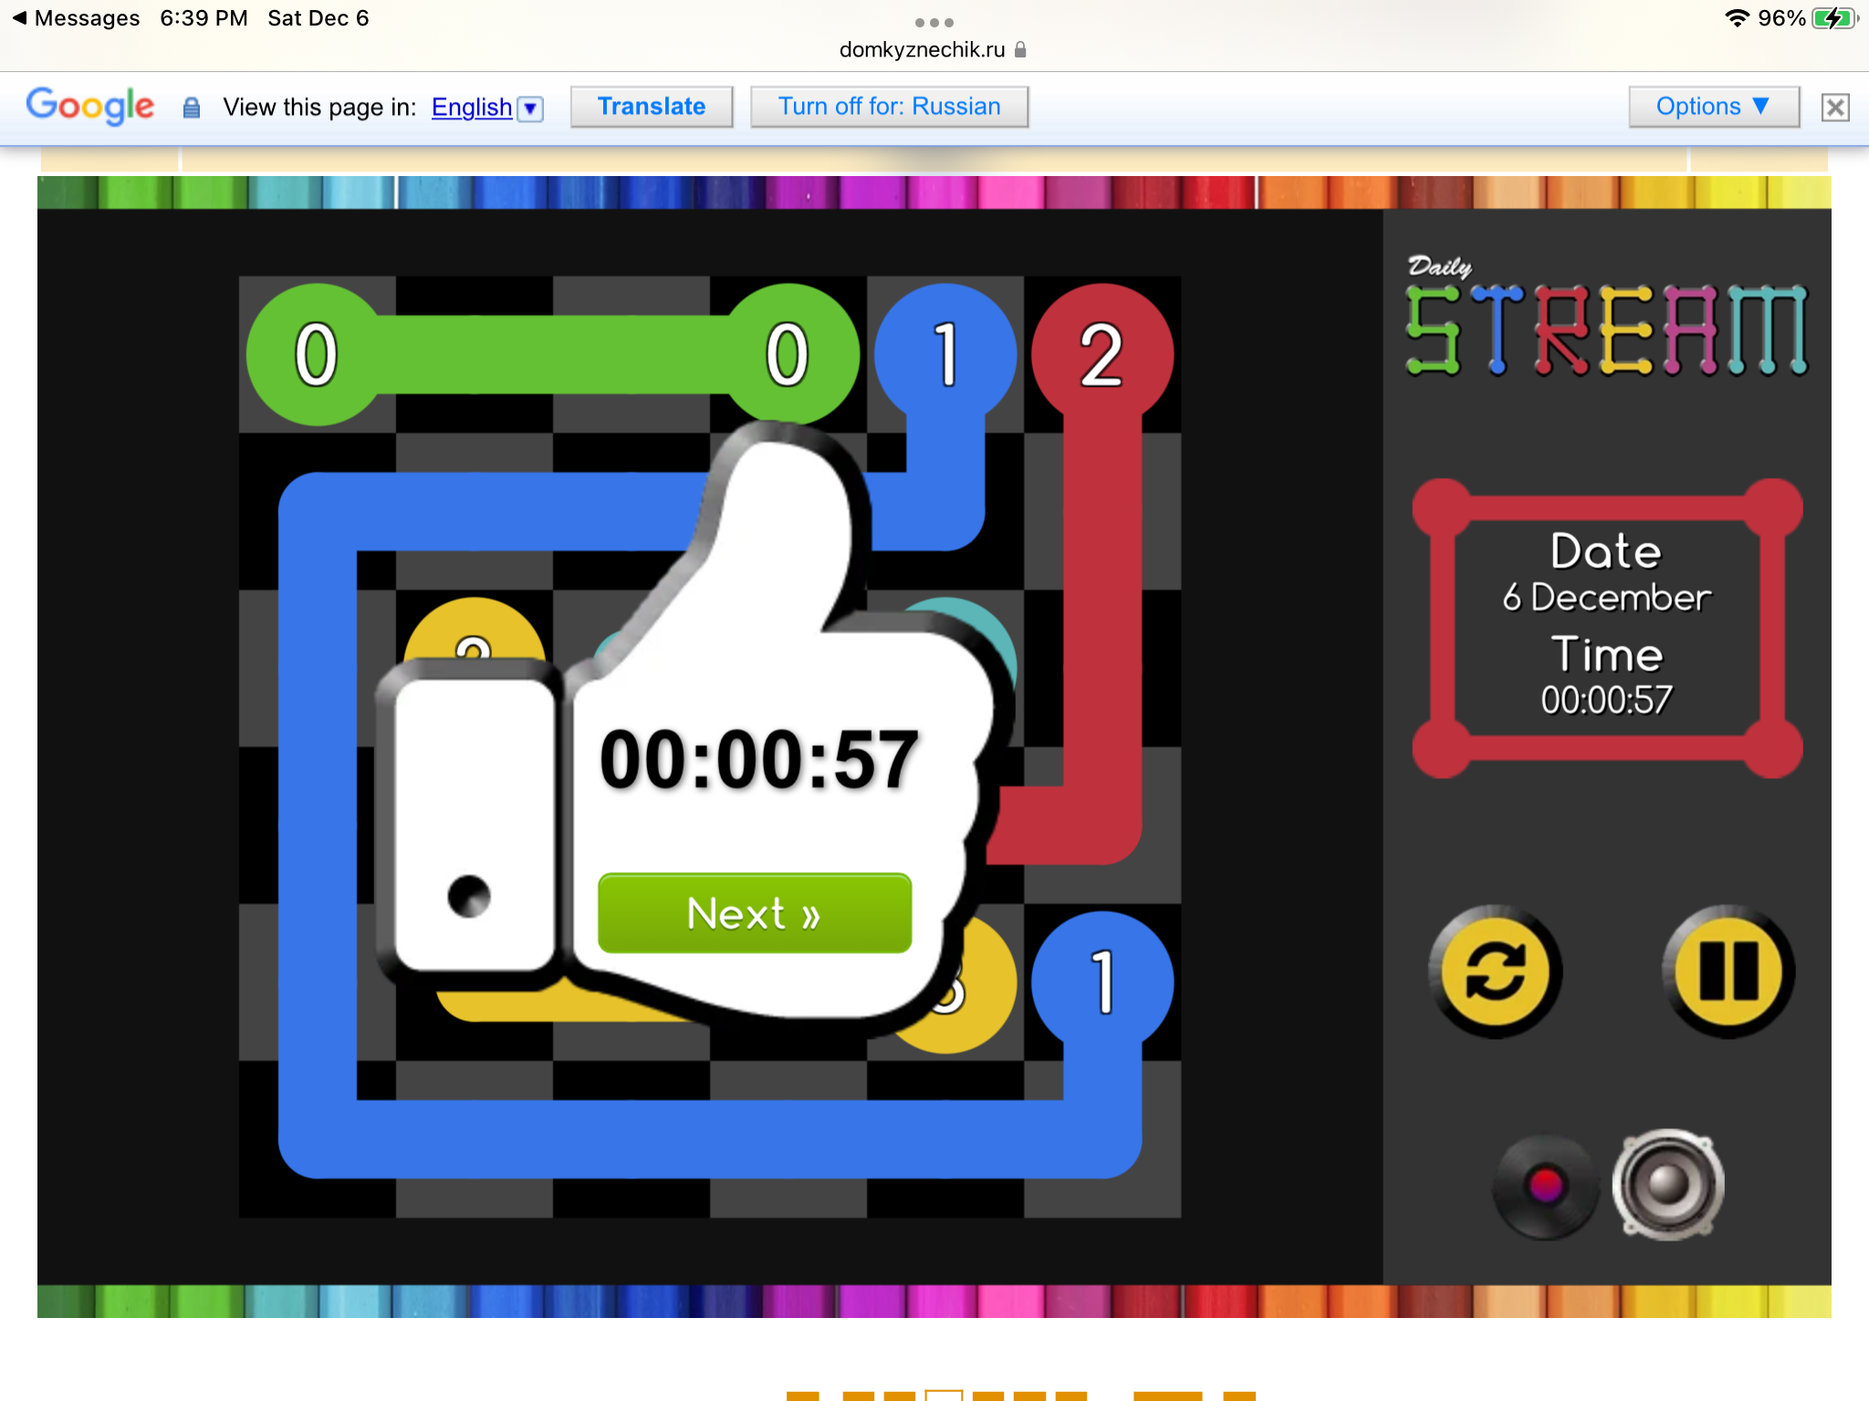Viewport: 1869px width, 1401px height.
Task: Click the left green circle numbered 0
Action: click(x=317, y=355)
